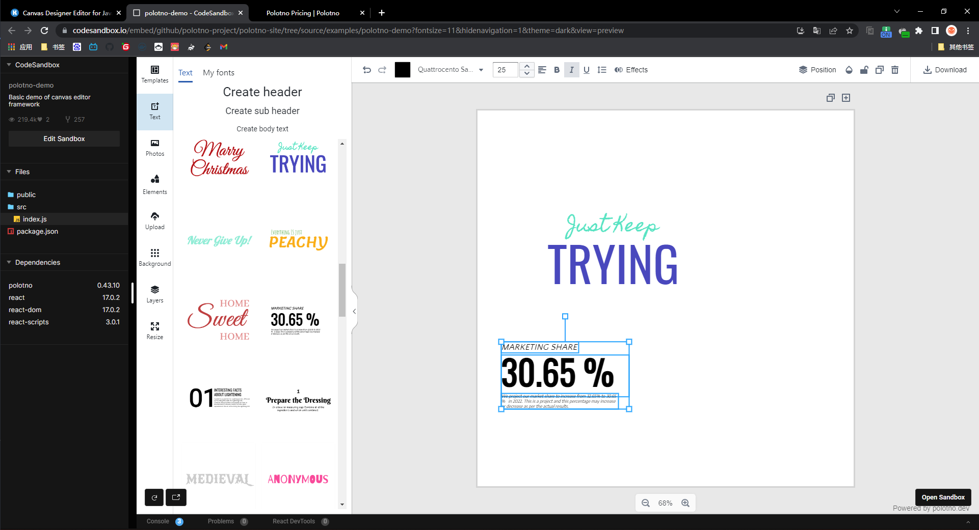The width and height of the screenshot is (979, 530).
Task: Toggle bold text formatting
Action: [557, 70]
